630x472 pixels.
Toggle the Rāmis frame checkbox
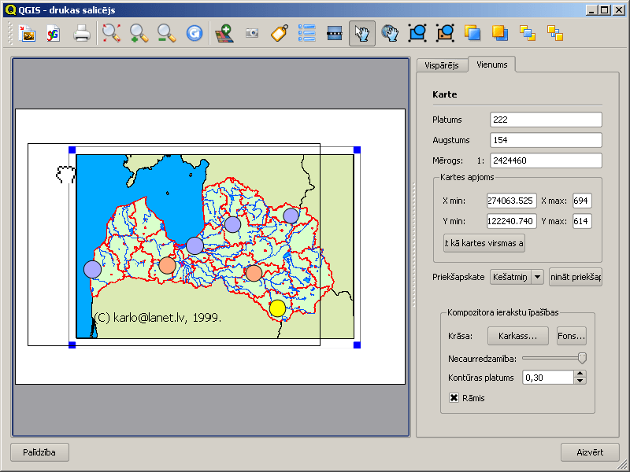pyautogui.click(x=454, y=398)
